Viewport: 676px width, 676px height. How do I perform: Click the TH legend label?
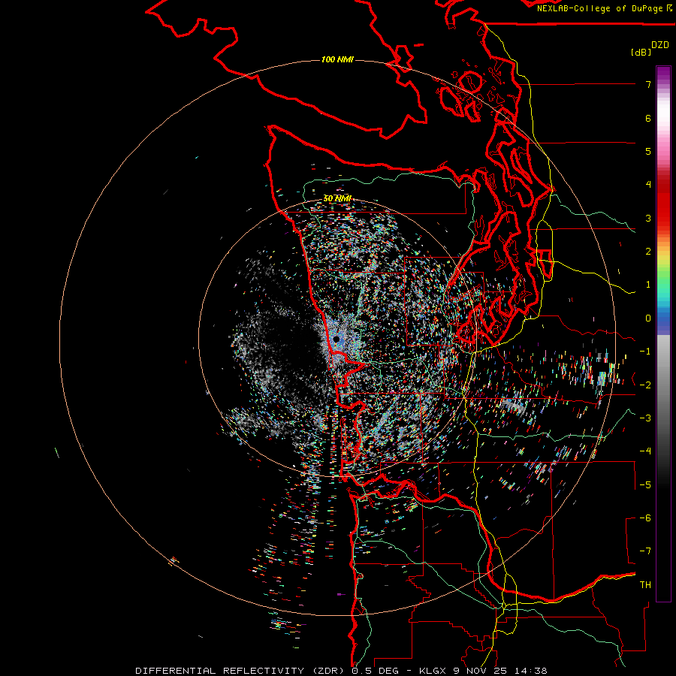[645, 585]
